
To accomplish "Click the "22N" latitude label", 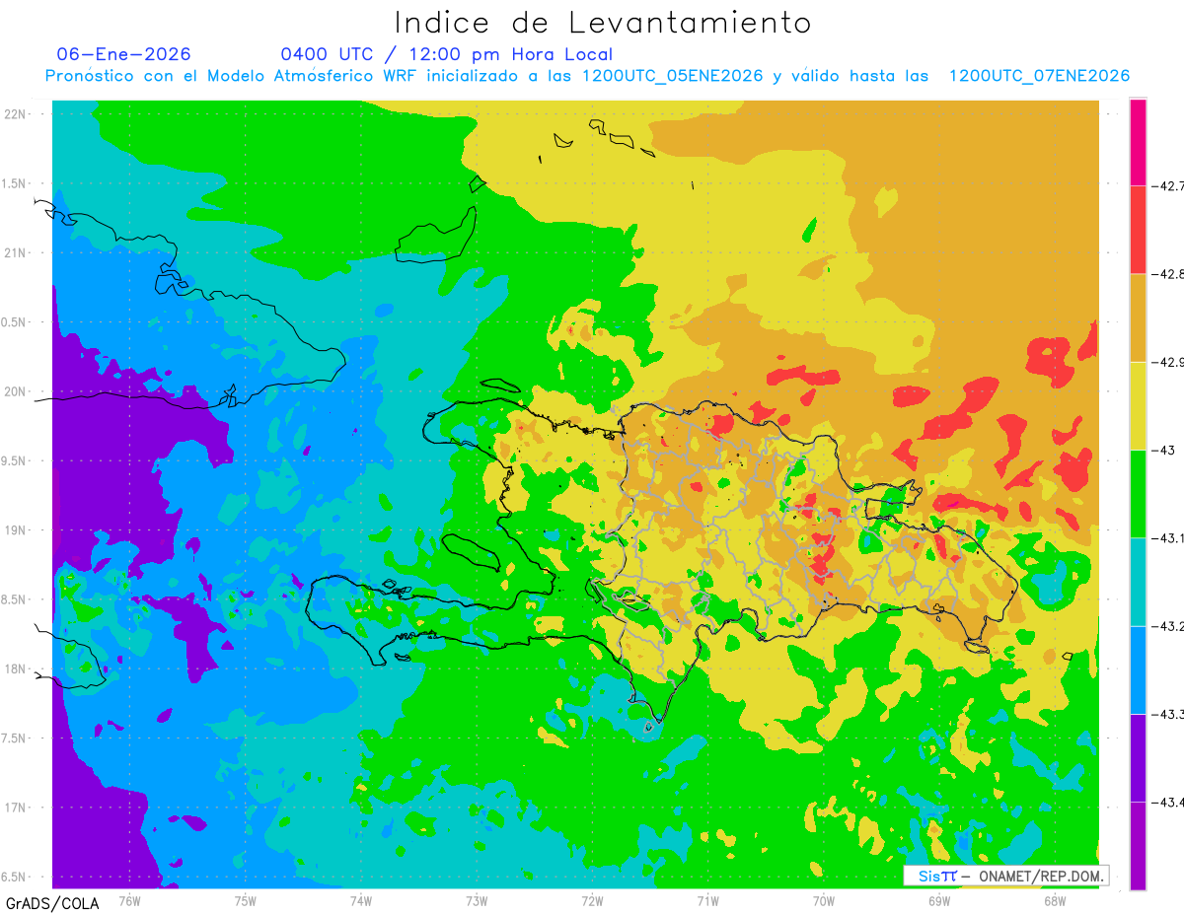I will point(15,113).
